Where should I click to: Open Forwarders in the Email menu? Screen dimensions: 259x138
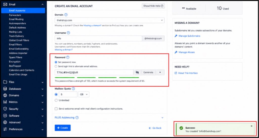point(15,15)
